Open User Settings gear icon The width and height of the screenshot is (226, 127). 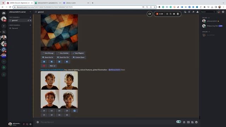pos(30,124)
